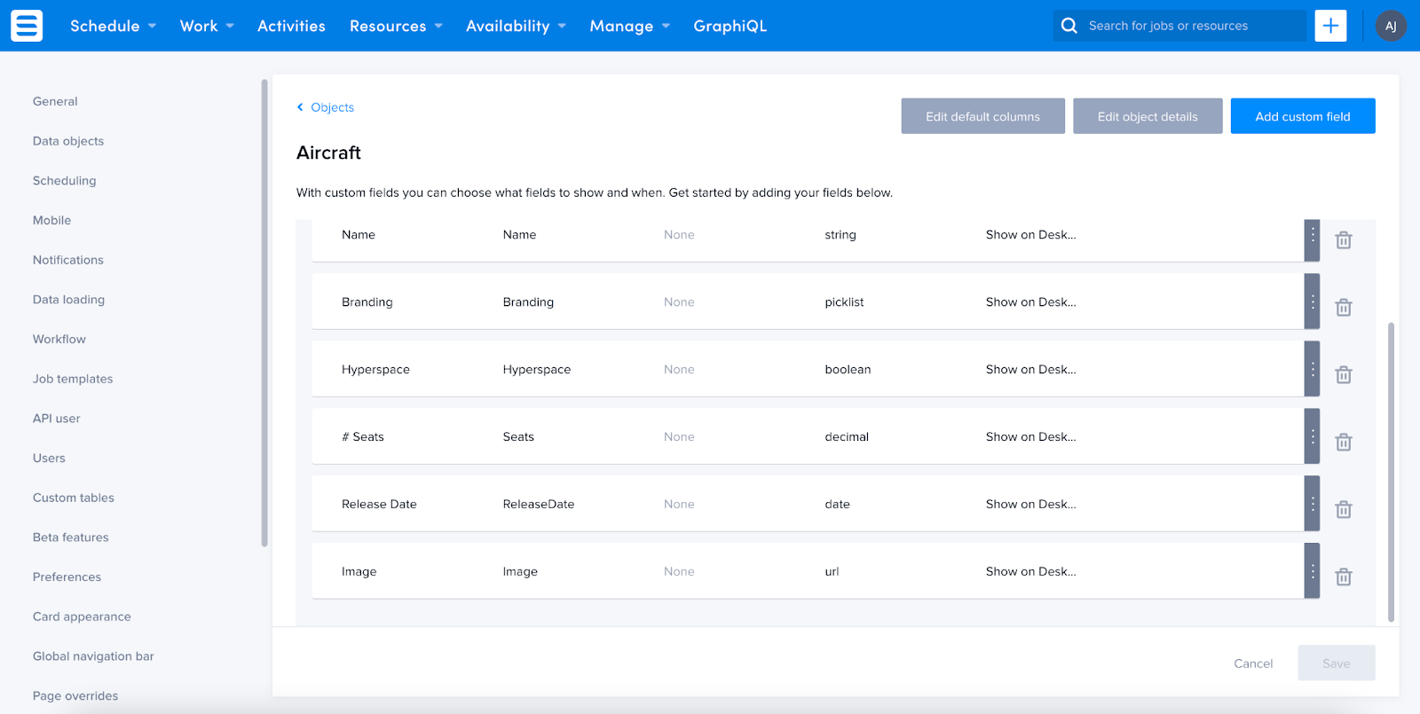Click the fields list scrollbar
The image size is (1420, 714).
point(1391,472)
